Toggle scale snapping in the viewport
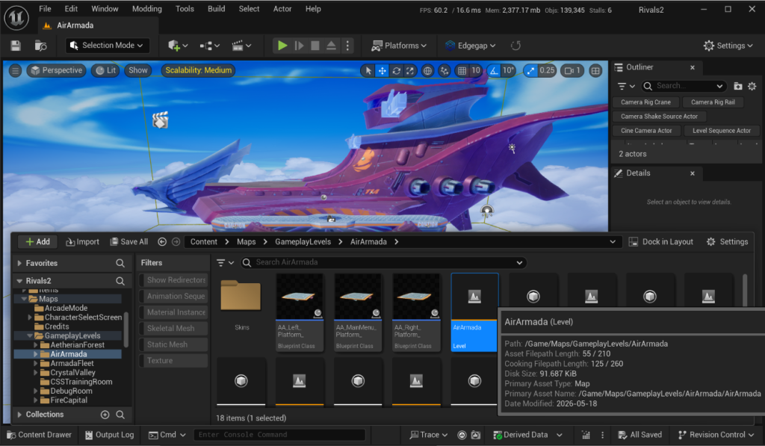 (530, 71)
